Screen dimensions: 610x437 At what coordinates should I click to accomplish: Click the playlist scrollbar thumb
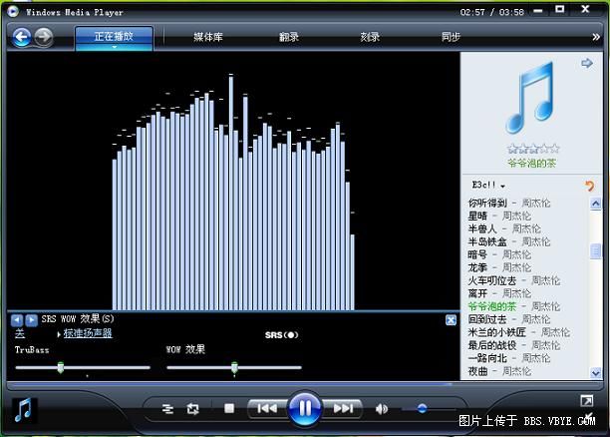[x=596, y=251]
